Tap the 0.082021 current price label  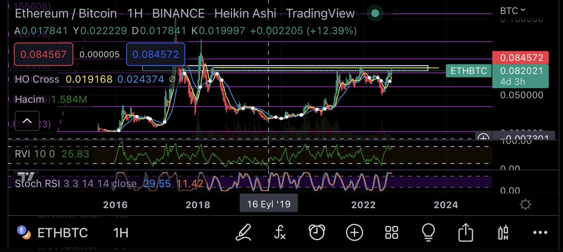click(522, 71)
